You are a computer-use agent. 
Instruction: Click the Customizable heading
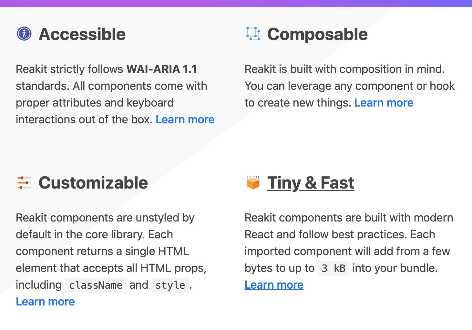pos(93,183)
